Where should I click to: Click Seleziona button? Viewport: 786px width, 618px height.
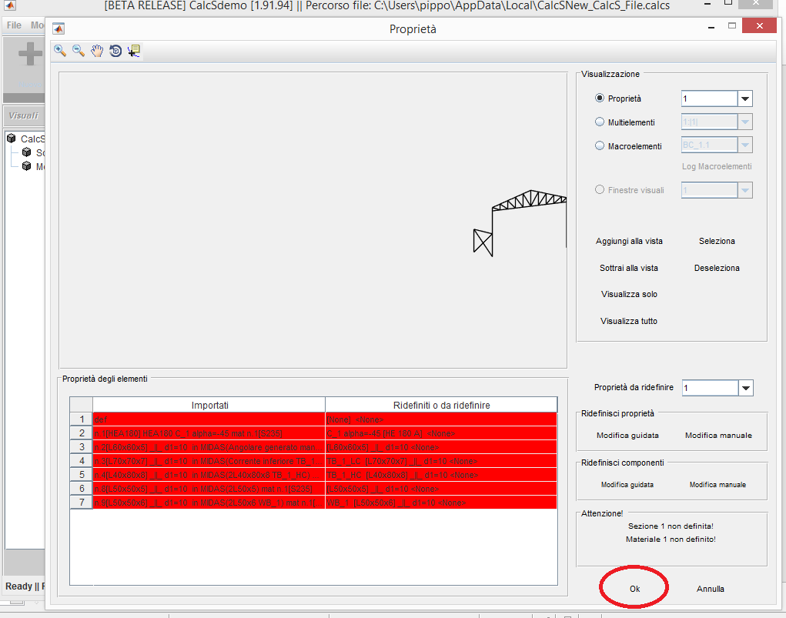[717, 241]
